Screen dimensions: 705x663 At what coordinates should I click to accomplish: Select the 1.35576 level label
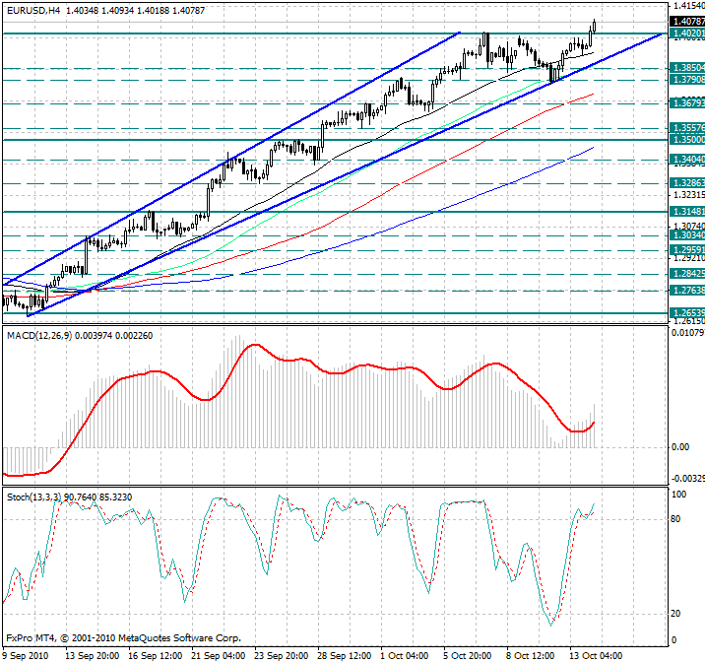(687, 128)
